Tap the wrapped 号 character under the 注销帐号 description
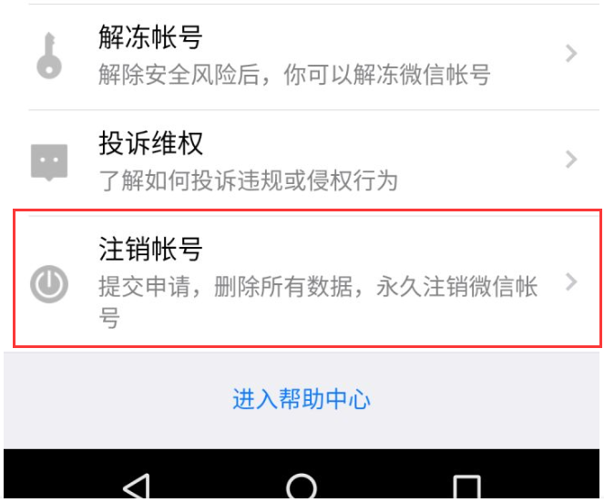Image resolution: width=604 pixels, height=502 pixels. click(109, 318)
